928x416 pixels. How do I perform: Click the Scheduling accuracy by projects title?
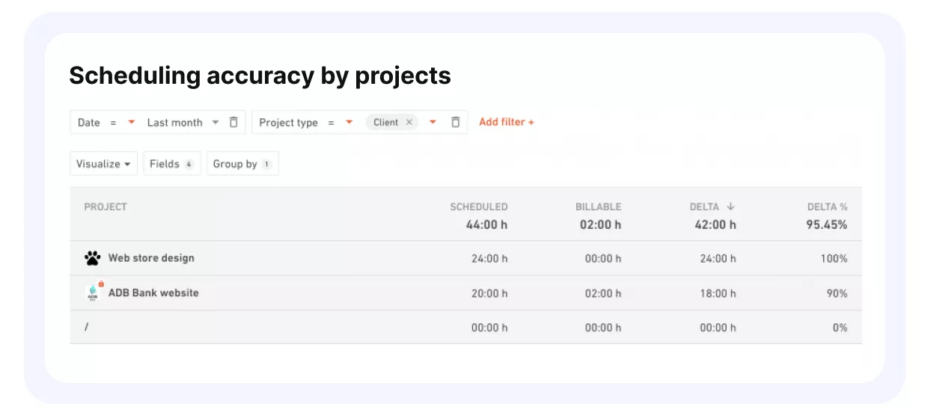coord(260,76)
